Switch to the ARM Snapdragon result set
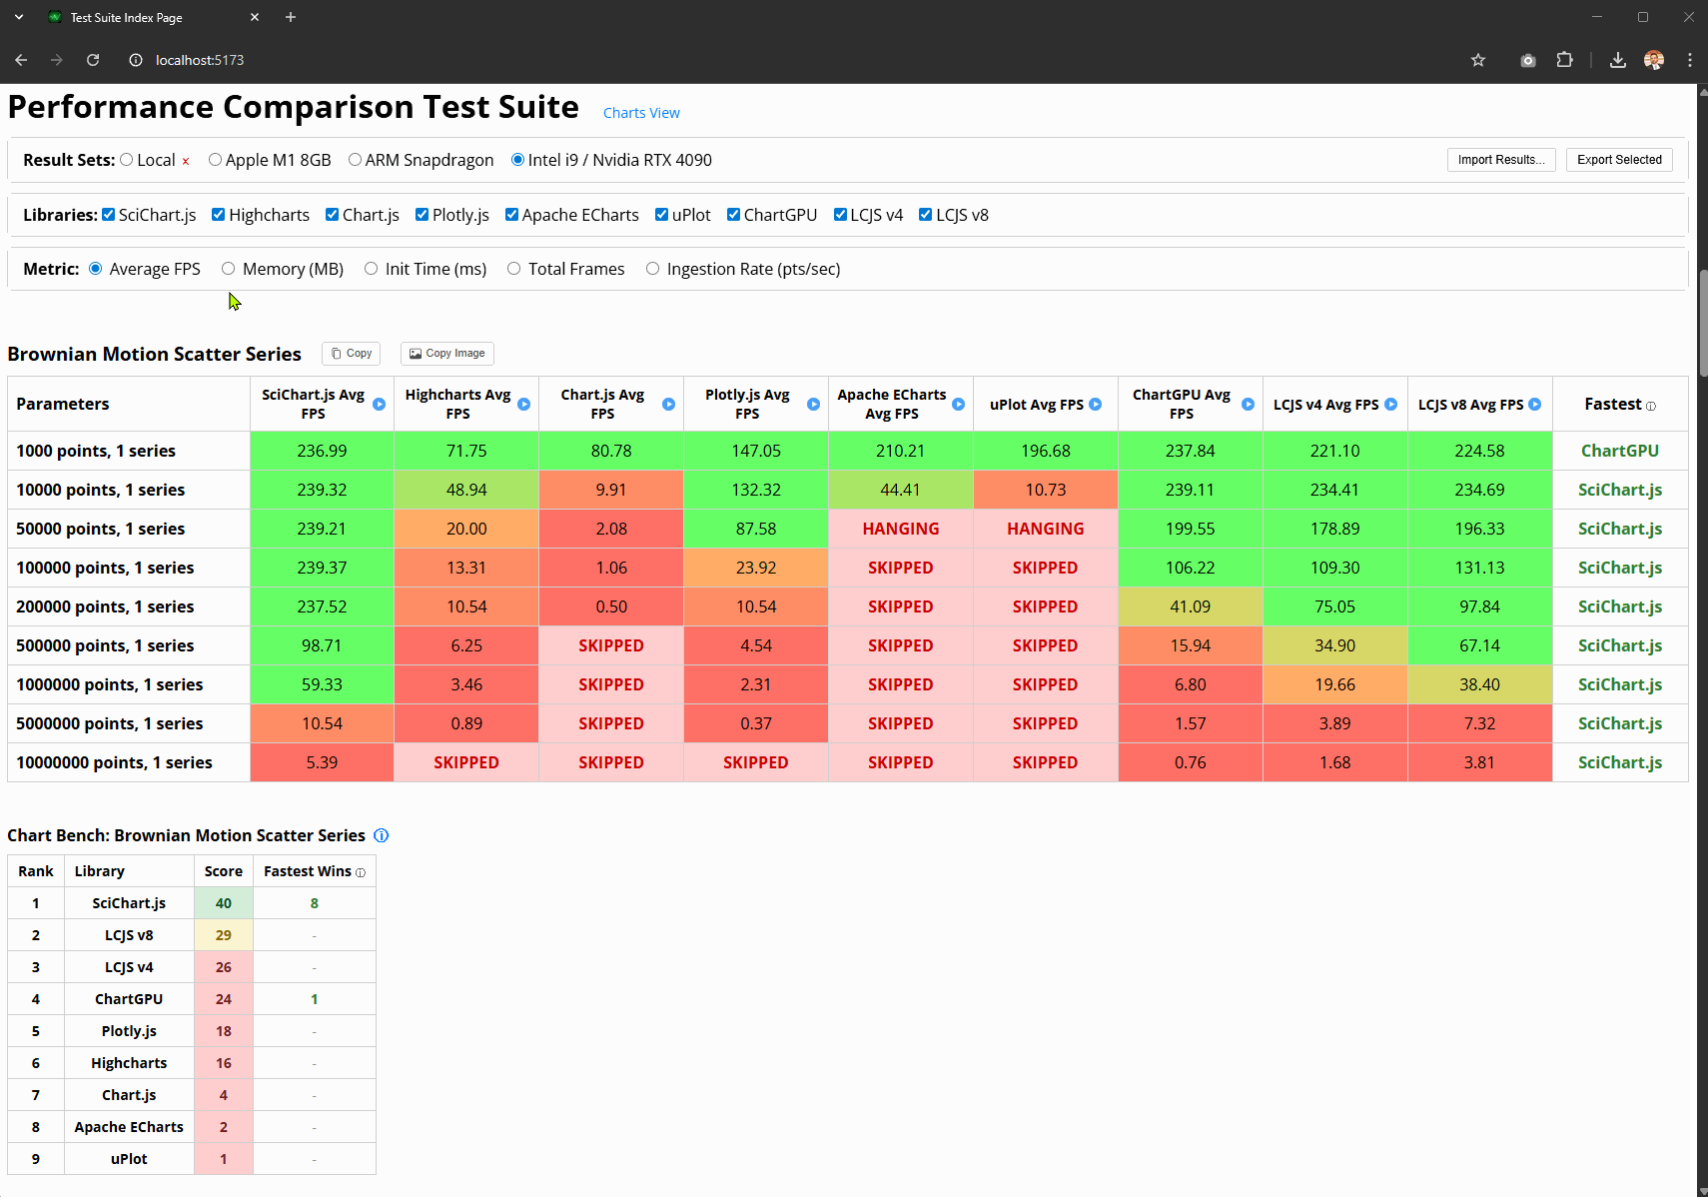The image size is (1708, 1197). (x=356, y=159)
